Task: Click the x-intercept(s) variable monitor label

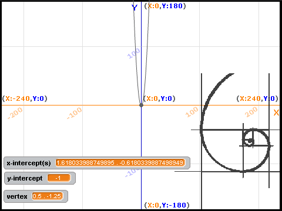Action: [x=29, y=163]
